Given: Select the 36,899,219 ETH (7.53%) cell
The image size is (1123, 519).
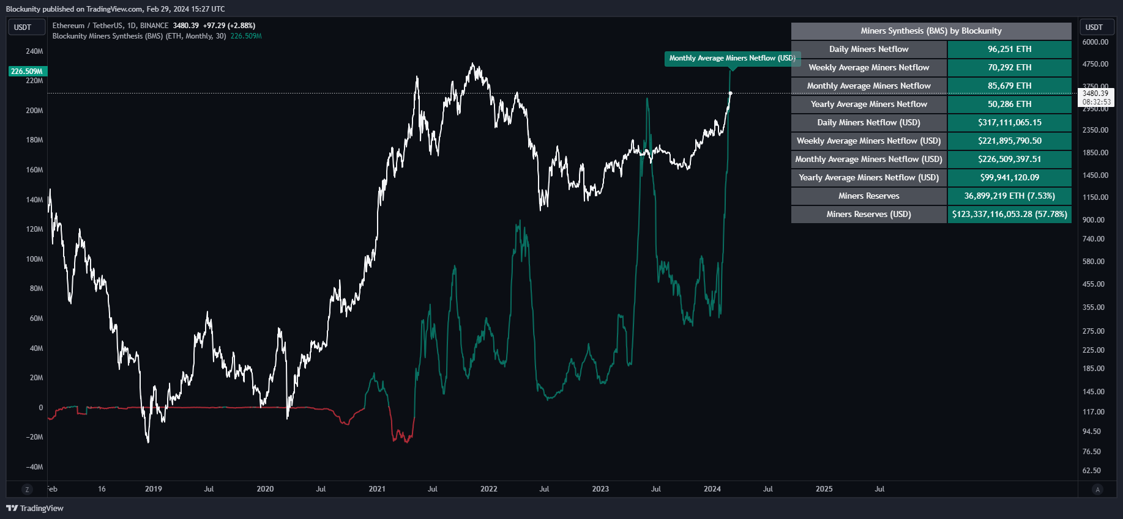Looking at the screenshot, I should pyautogui.click(x=1010, y=196).
